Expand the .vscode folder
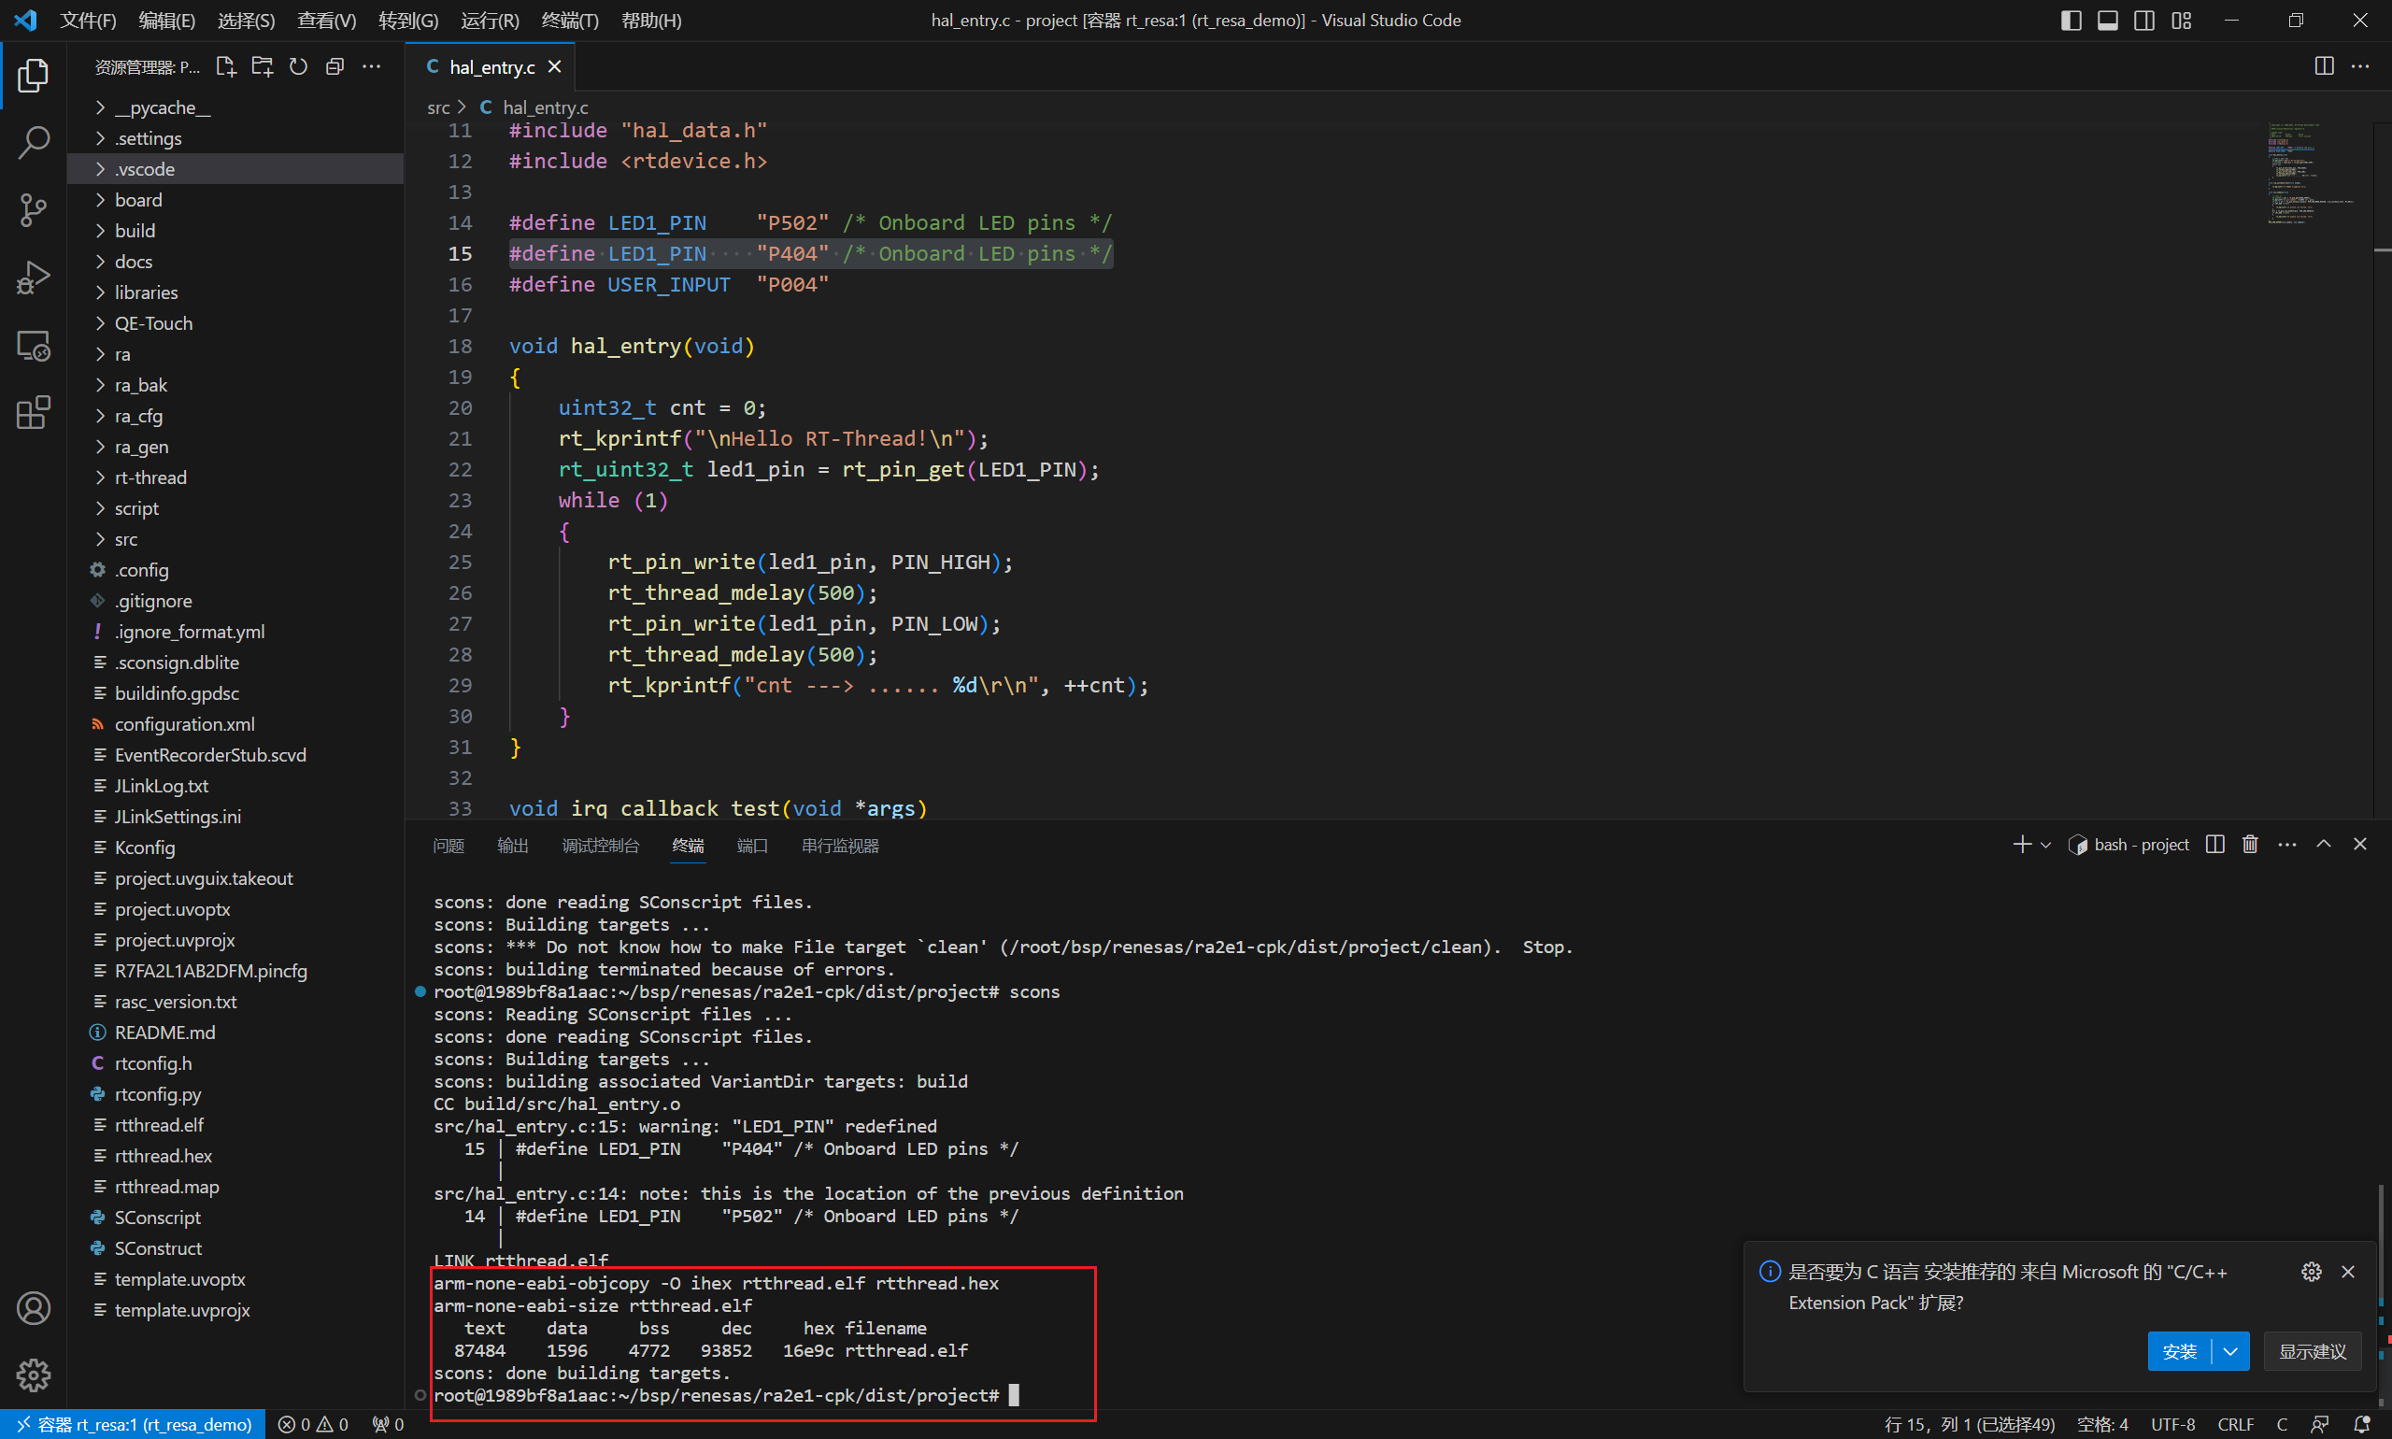This screenshot has height=1439, width=2392. (x=235, y=169)
